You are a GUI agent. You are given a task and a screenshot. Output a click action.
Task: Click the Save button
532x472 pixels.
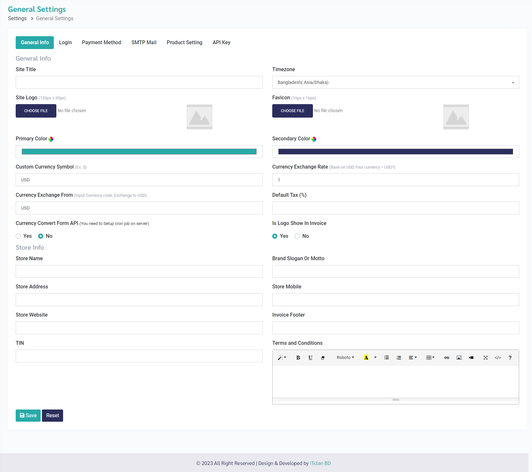(x=28, y=416)
